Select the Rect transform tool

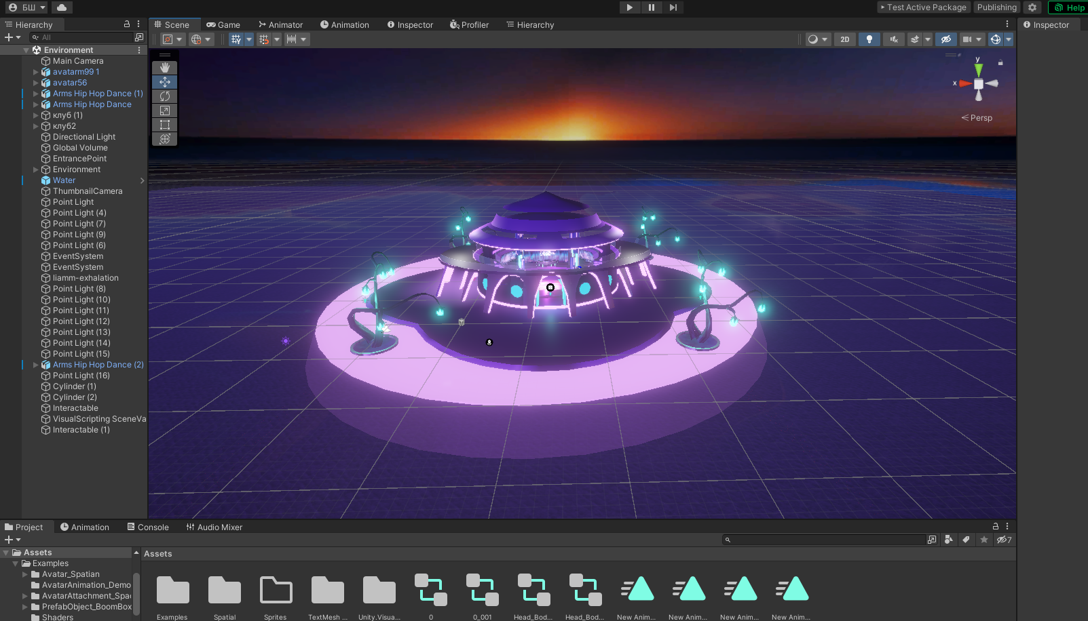164,125
